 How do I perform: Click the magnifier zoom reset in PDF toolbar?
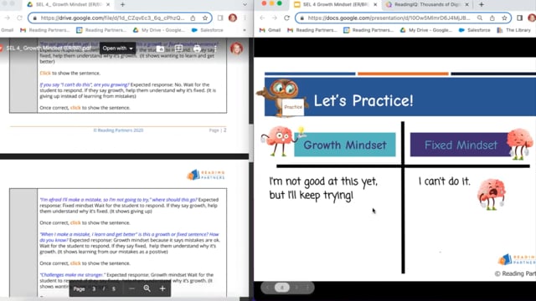pyautogui.click(x=147, y=288)
